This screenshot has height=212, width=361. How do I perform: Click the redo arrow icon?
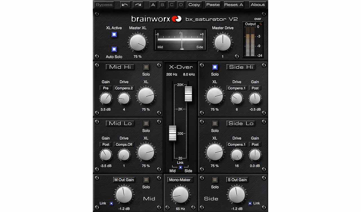pos(138,5)
